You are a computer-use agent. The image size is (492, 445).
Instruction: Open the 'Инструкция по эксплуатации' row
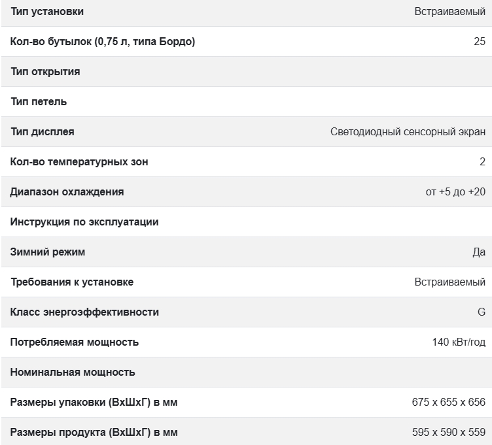pyautogui.click(x=84, y=222)
